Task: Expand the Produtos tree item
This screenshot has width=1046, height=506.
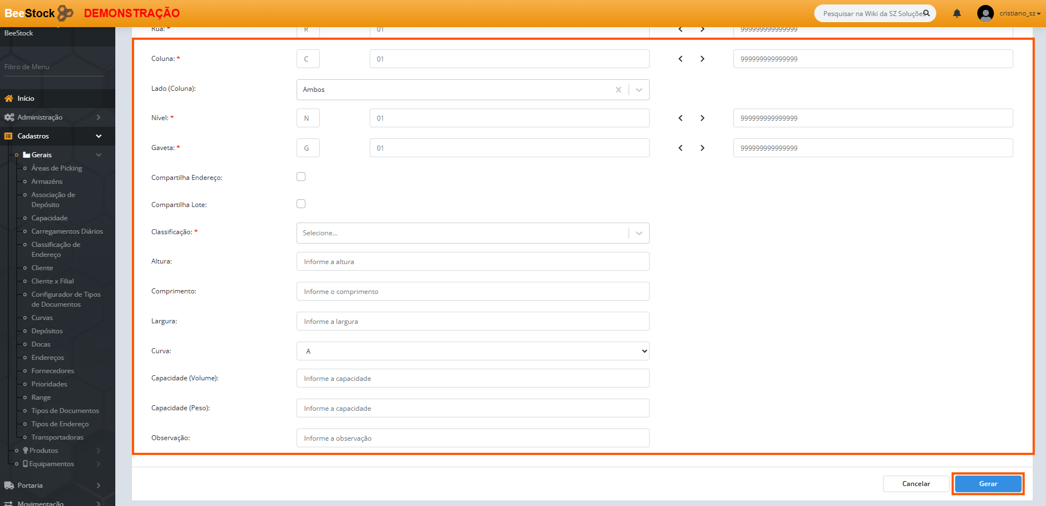Action: (x=44, y=451)
